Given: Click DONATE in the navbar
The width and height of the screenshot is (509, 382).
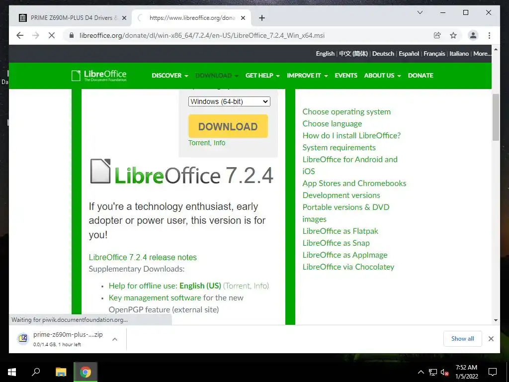Looking at the screenshot, I should click(421, 76).
